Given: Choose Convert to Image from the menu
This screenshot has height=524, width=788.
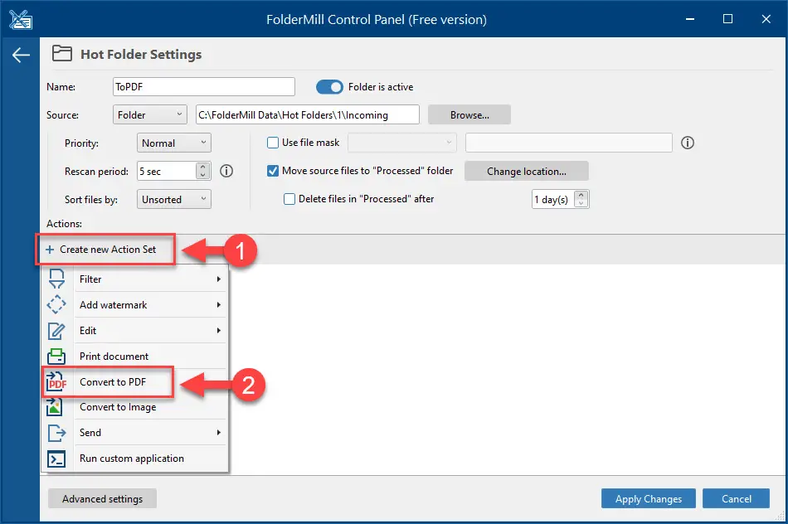Looking at the screenshot, I should [134, 407].
